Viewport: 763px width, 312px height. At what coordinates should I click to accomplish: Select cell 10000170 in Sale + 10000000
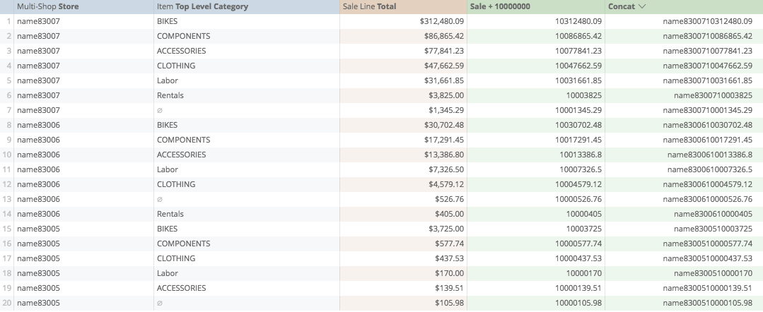coord(536,273)
